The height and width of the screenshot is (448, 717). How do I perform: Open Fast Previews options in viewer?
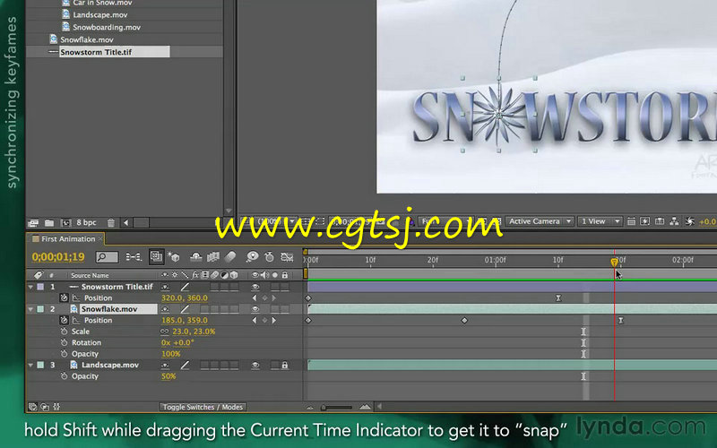tap(645, 221)
